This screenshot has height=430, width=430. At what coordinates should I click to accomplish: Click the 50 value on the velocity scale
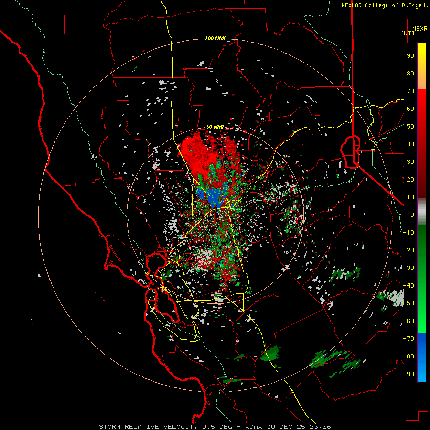click(x=410, y=127)
